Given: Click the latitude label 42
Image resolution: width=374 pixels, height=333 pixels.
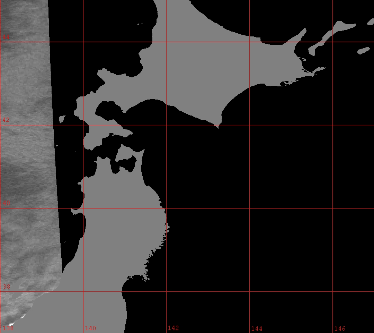Looking at the screenshot, I should pyautogui.click(x=6, y=120).
